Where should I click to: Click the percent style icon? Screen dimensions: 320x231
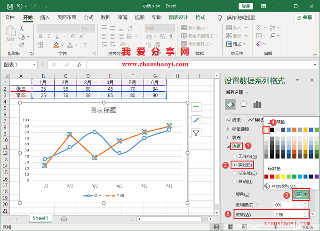click(162, 37)
